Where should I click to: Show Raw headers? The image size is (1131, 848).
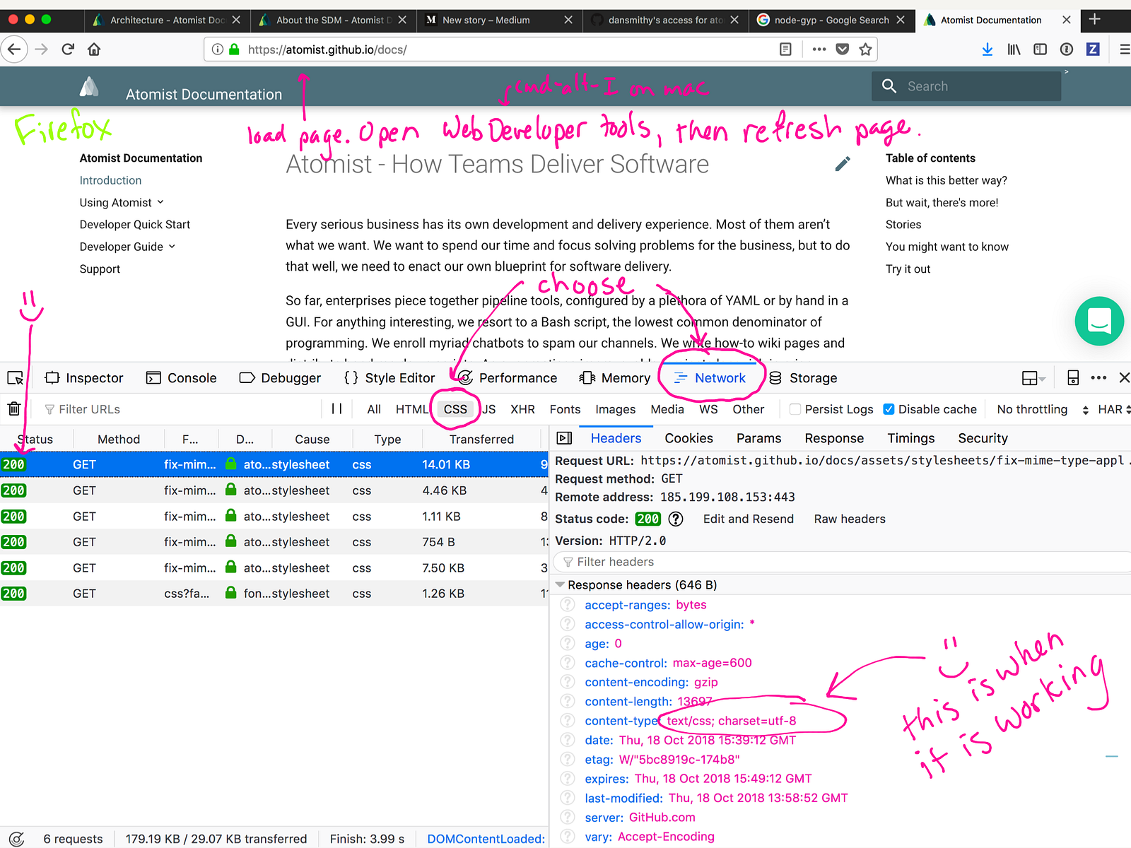coord(850,519)
